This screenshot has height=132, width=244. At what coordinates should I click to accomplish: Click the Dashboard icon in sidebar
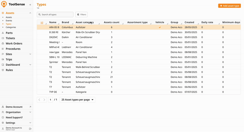[3, 65]
